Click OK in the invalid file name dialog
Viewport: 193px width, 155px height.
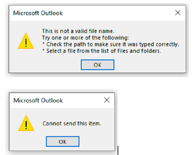point(97,65)
